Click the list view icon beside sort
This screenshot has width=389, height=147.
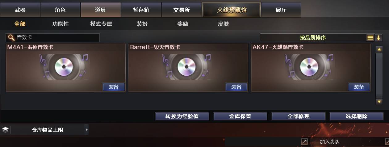click(370, 38)
